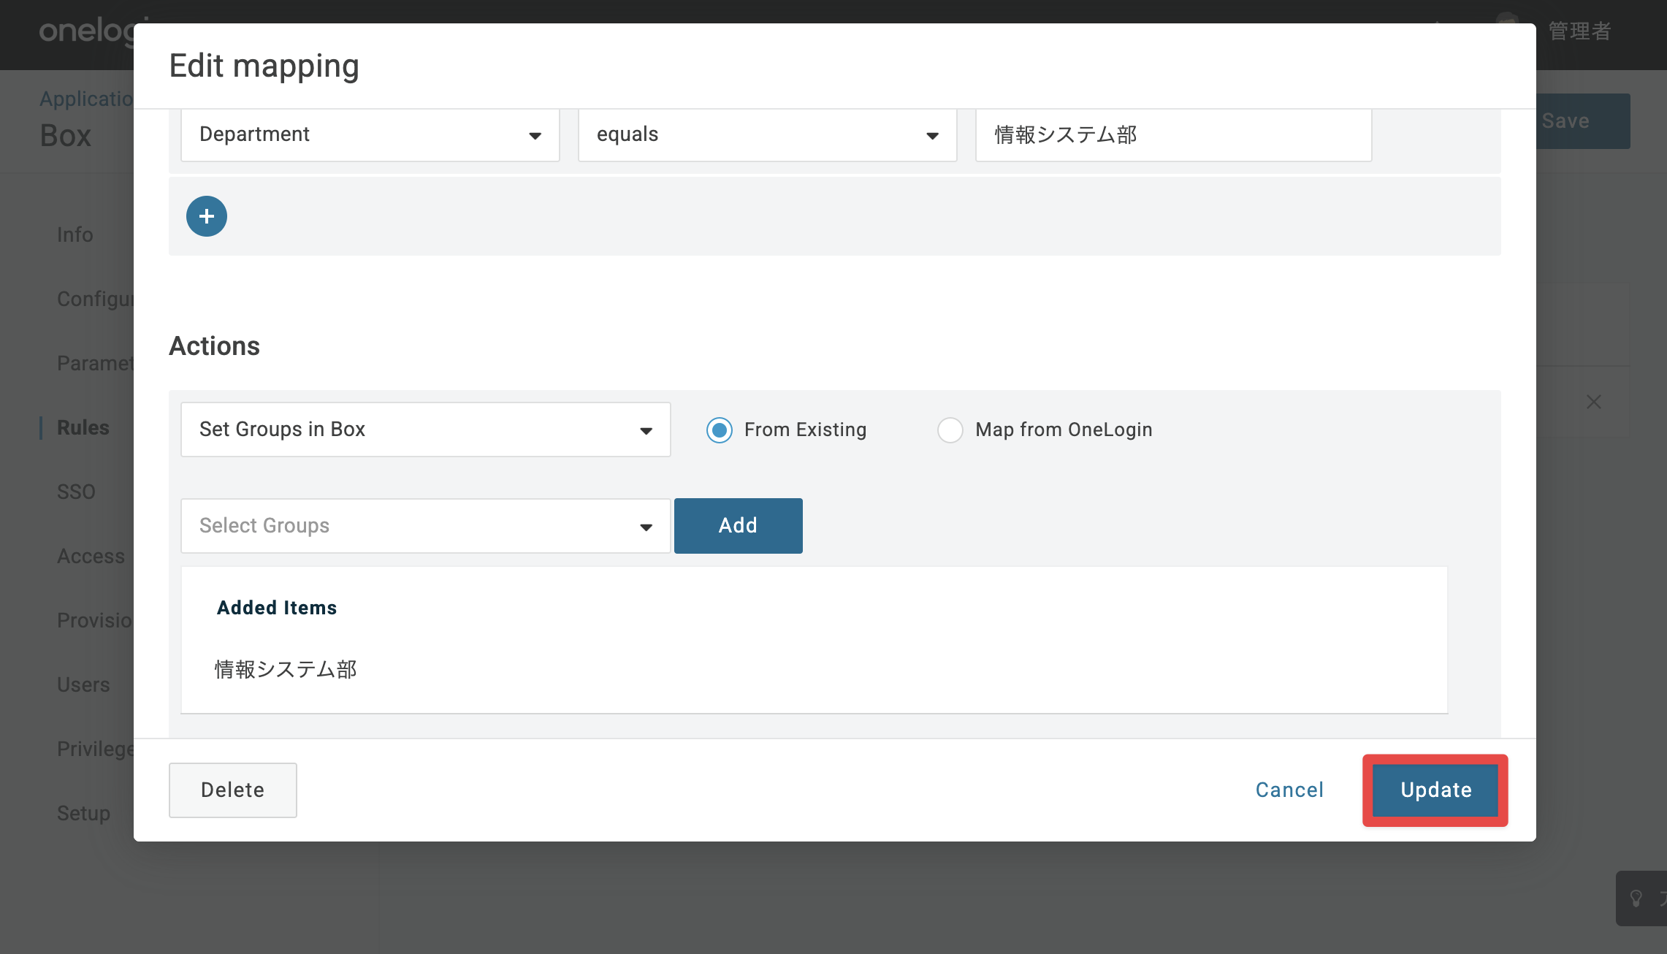Select the From Existing radio option

click(720, 430)
